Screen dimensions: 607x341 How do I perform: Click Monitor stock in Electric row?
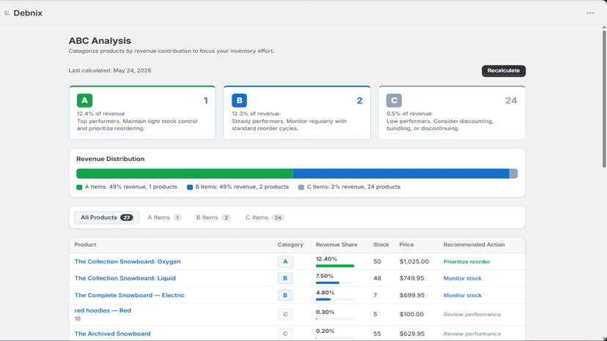click(x=463, y=296)
